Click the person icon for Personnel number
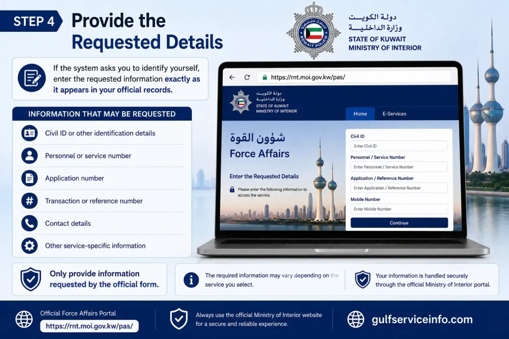Image resolution: width=509 pixels, height=339 pixels. pos(29,155)
